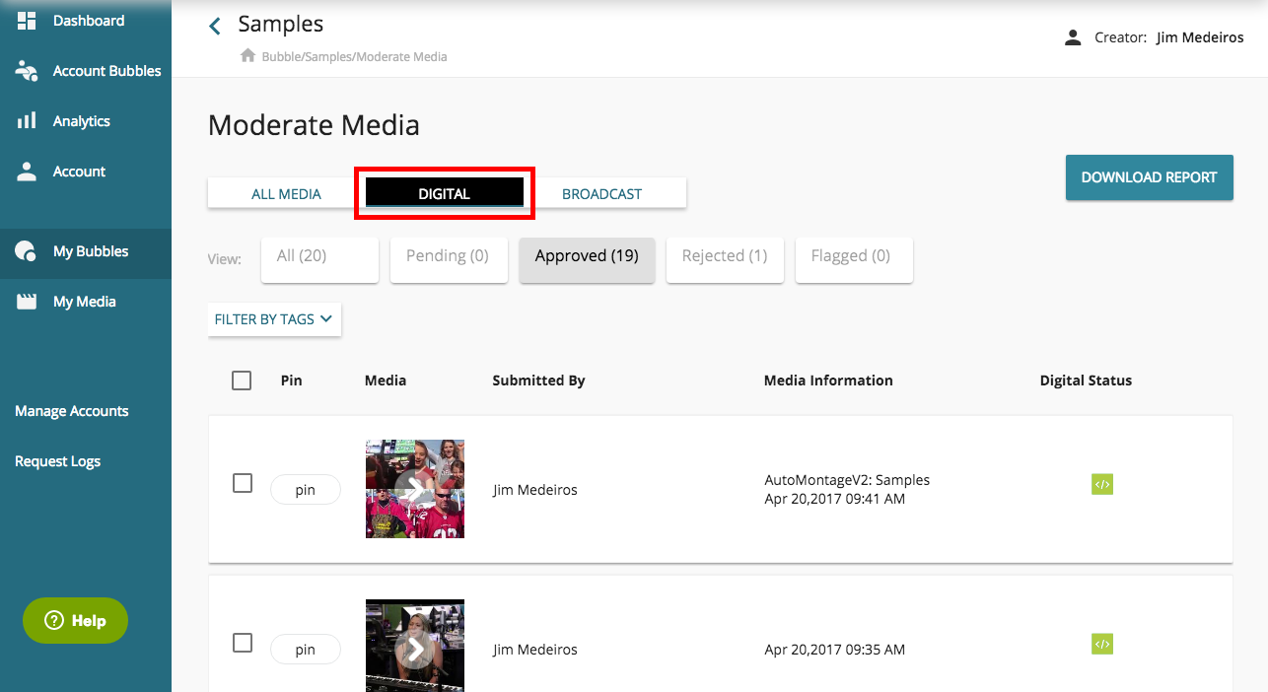
Task: Check the second media row checkbox
Action: pyautogui.click(x=243, y=643)
